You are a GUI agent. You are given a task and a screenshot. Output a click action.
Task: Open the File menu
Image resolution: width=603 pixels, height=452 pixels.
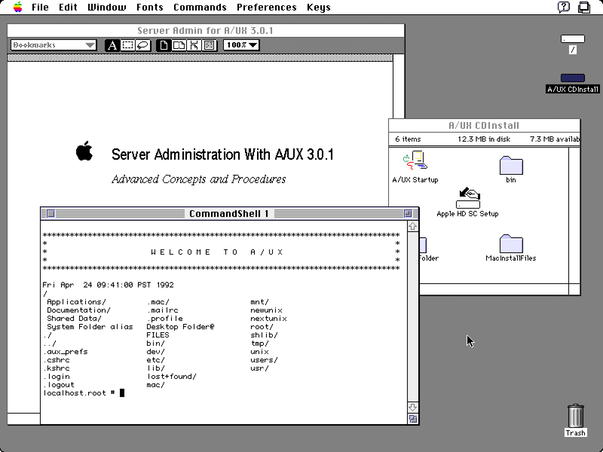click(x=40, y=8)
